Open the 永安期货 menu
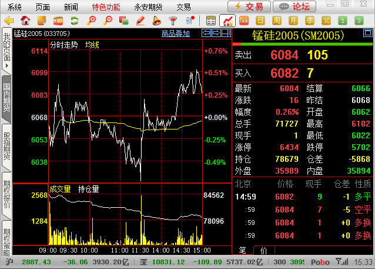375x269 pixels. 148,6
